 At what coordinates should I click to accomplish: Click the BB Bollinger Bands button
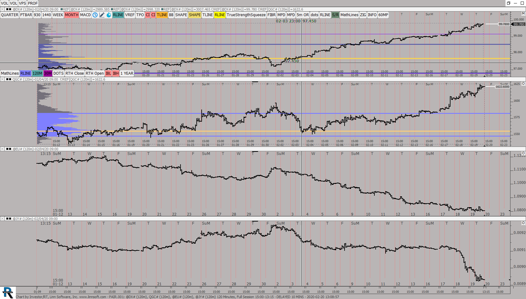point(171,15)
